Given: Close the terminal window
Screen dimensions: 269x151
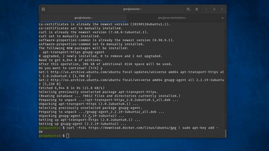Looking at the screenshot, I should (x=222, y=9).
